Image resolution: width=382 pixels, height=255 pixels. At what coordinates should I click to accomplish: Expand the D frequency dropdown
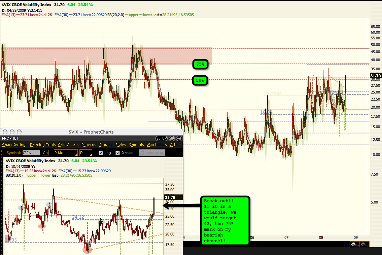click(x=86, y=153)
